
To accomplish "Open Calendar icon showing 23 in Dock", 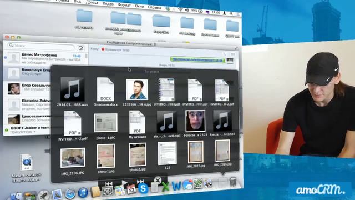I will pos(131,189).
